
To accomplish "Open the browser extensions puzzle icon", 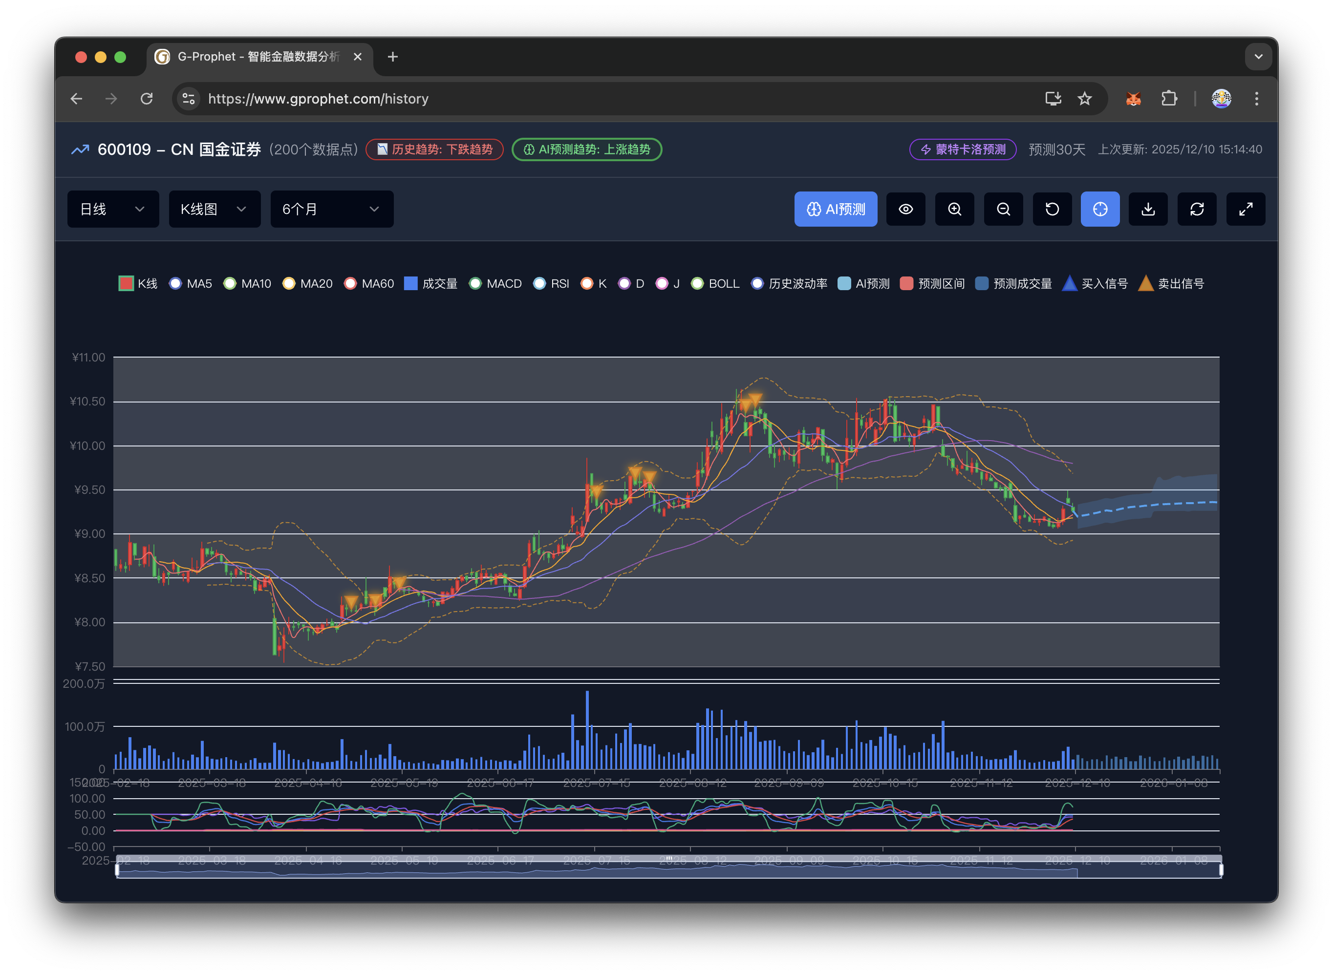I will tap(1169, 99).
